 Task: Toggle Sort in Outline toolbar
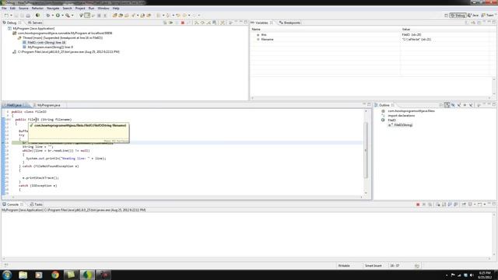coord(447,105)
